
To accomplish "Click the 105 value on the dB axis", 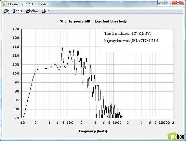I will [16, 65].
